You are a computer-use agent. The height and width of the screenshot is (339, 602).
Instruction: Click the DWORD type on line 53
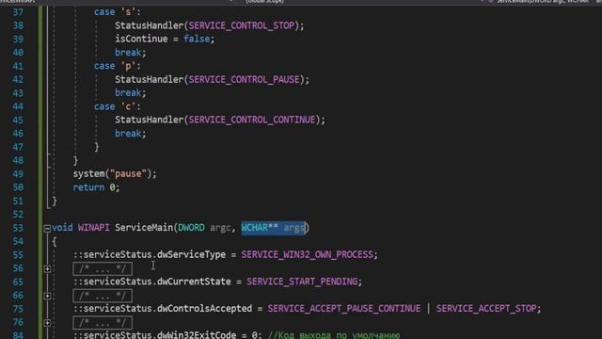click(191, 228)
